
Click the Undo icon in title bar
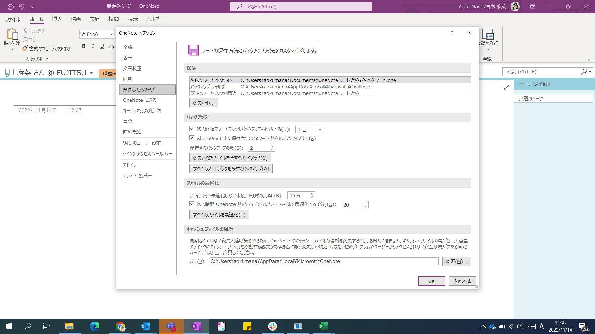point(22,6)
